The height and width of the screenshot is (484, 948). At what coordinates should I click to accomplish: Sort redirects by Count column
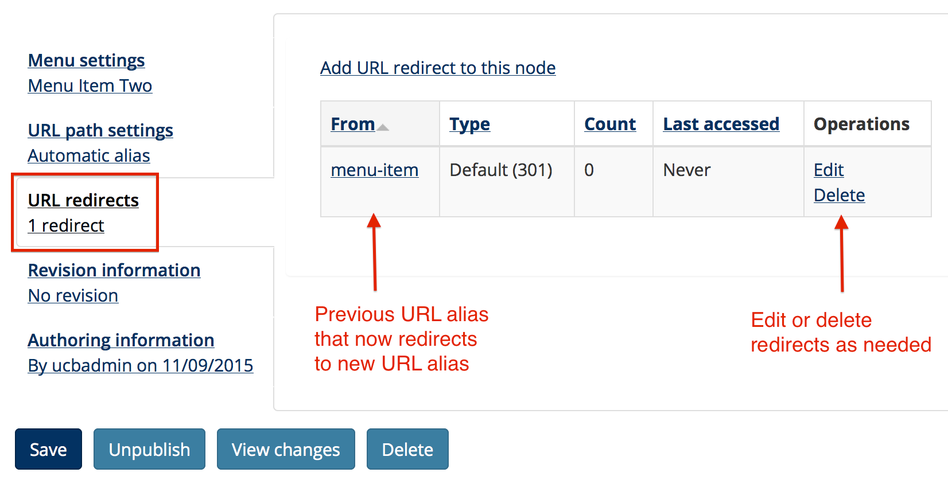click(610, 124)
